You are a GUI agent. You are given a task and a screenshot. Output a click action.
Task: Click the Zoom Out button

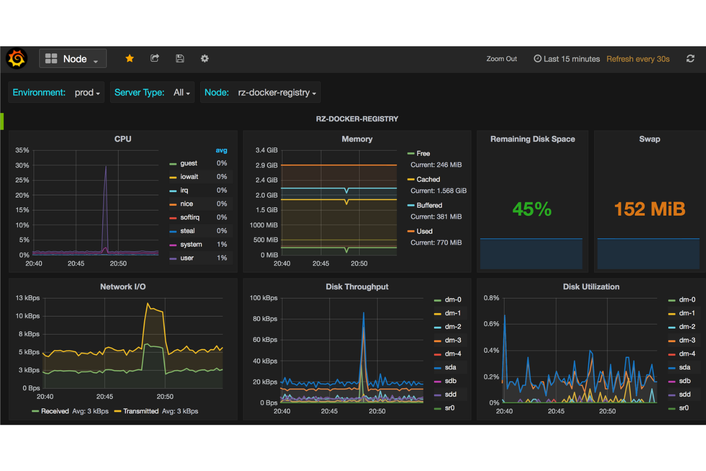pyautogui.click(x=501, y=58)
